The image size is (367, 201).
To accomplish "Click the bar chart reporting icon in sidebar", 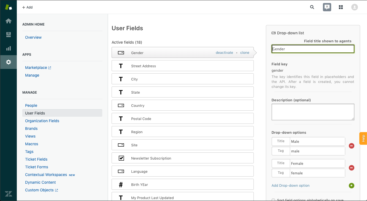I will click(8, 48).
